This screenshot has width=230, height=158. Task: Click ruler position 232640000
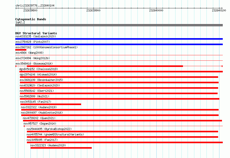point(156,10)
